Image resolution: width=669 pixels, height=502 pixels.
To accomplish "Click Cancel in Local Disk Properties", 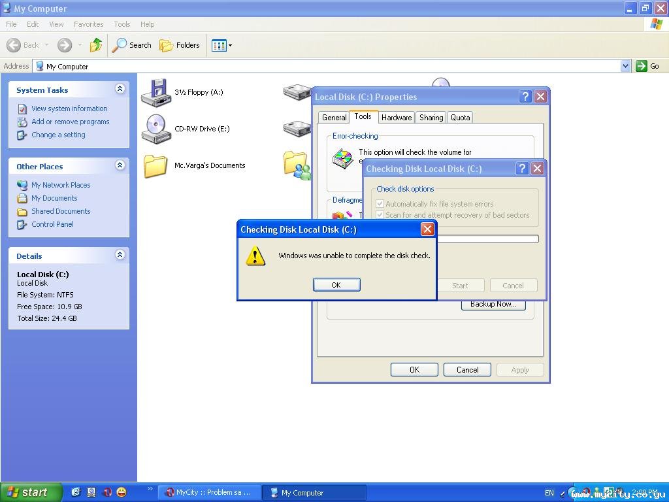I will [467, 370].
